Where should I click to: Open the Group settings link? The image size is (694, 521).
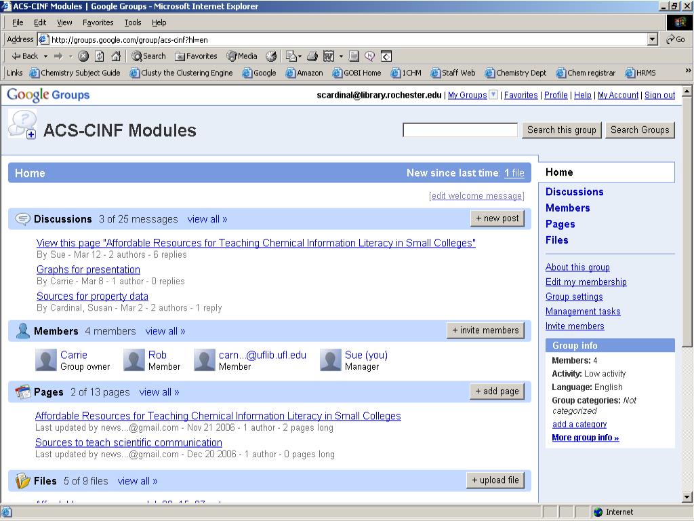coord(574,297)
